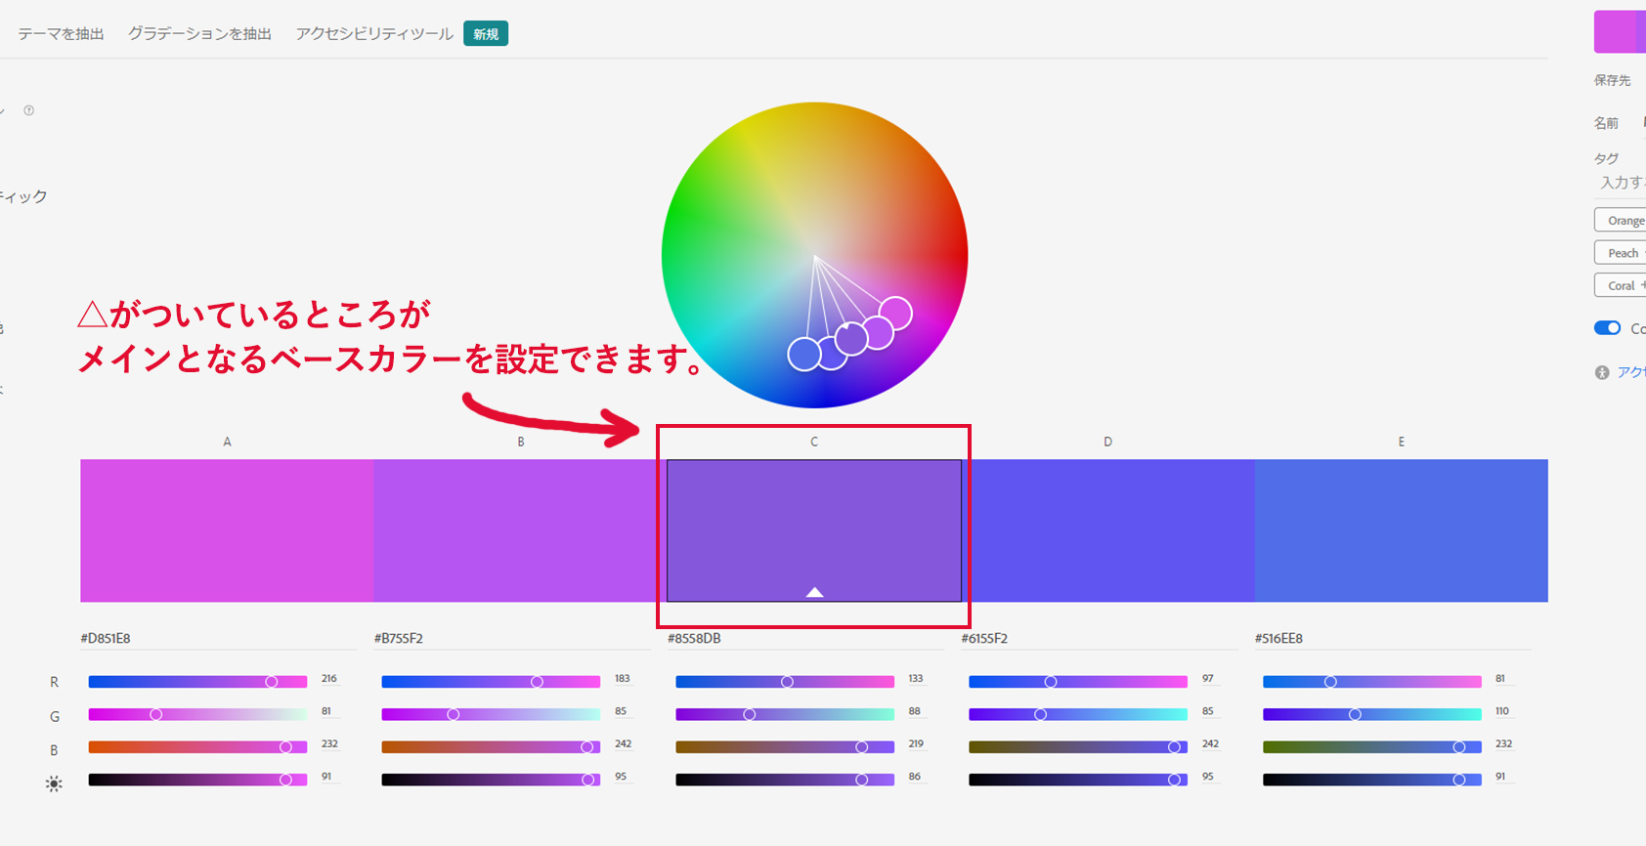This screenshot has height=846, width=1646.
Task: Click the R slider knob for color A
Action: 272,682
